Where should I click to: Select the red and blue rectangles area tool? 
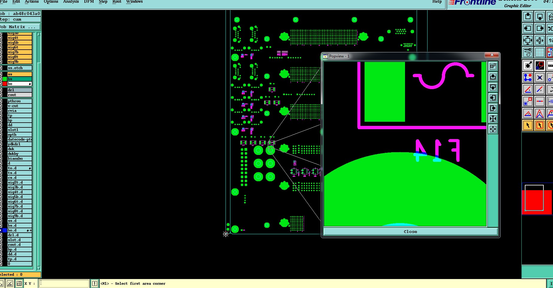click(x=540, y=65)
